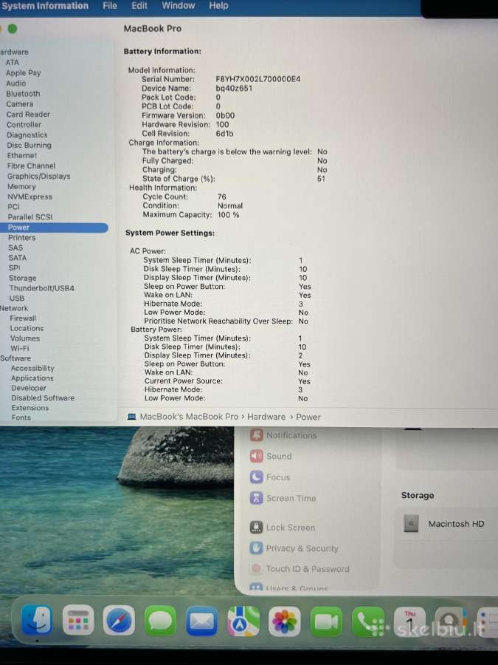Select Wi-Fi under Network
Viewport: 498px width, 665px height.
(x=19, y=348)
